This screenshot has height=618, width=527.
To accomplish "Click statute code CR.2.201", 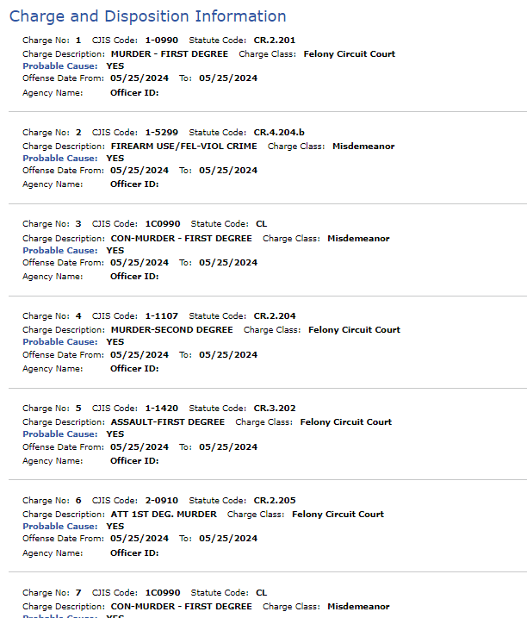I will tap(275, 40).
